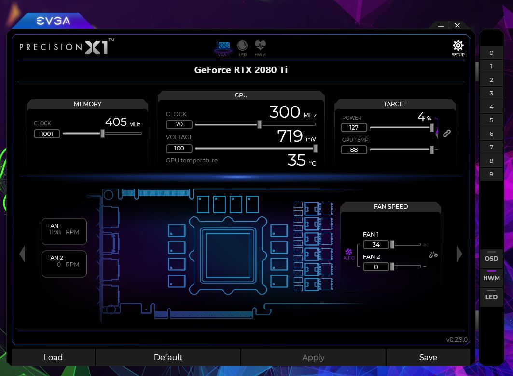
Task: Click the 300 MHz GPU clock readout
Action: [x=293, y=112]
